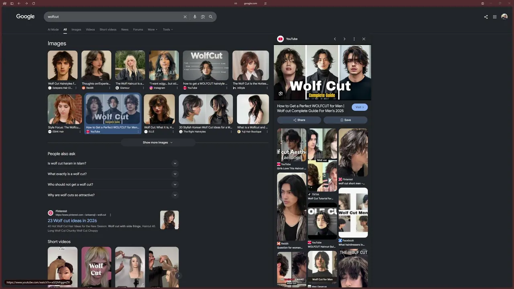Open the three-dot menu on the ELLE image
The image size is (514, 289).
(x=173, y=132)
